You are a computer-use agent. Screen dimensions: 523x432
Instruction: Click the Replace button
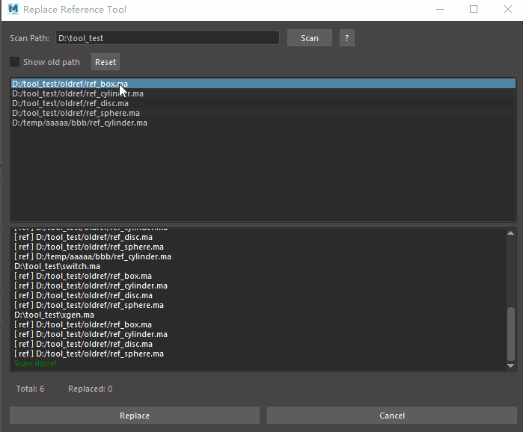point(135,416)
